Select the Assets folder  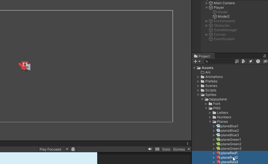(207, 68)
